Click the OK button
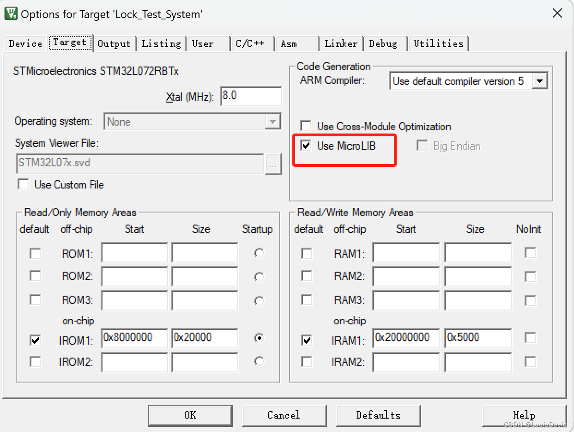 pos(190,415)
